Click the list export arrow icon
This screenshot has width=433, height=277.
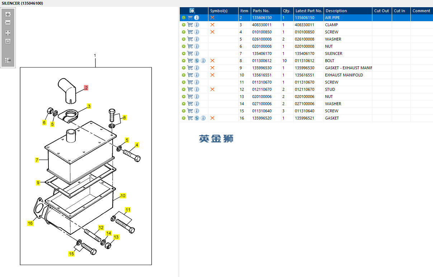(8, 60)
